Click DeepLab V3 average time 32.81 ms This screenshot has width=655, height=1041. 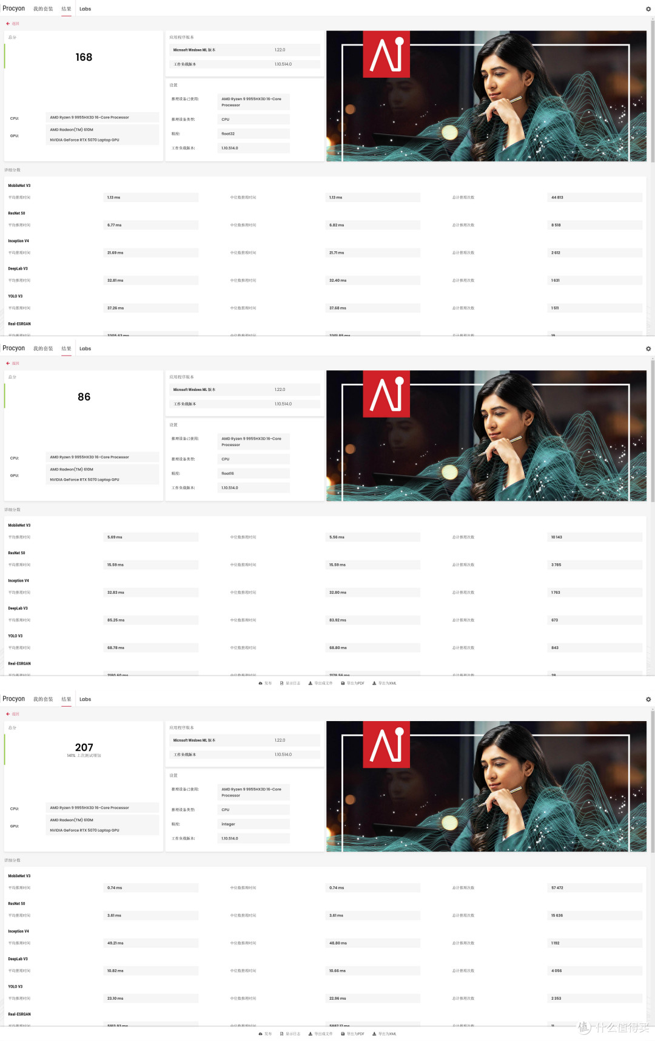click(x=151, y=280)
